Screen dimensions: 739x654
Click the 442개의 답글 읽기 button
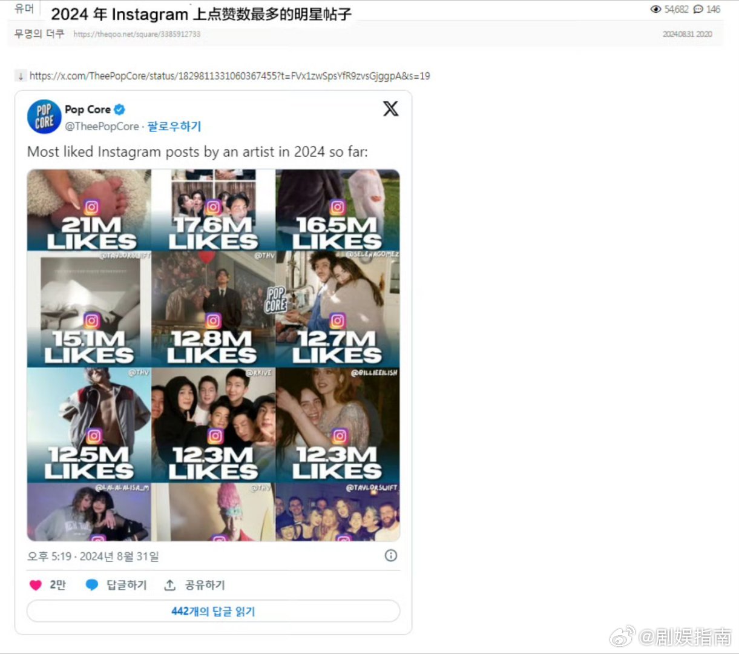click(x=213, y=611)
